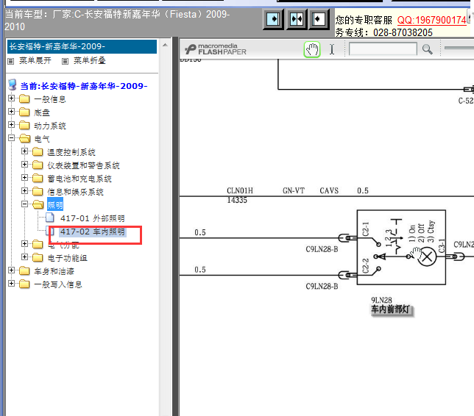Click the GN-VT wire color label
This screenshot has width=474, height=416.
294,191
